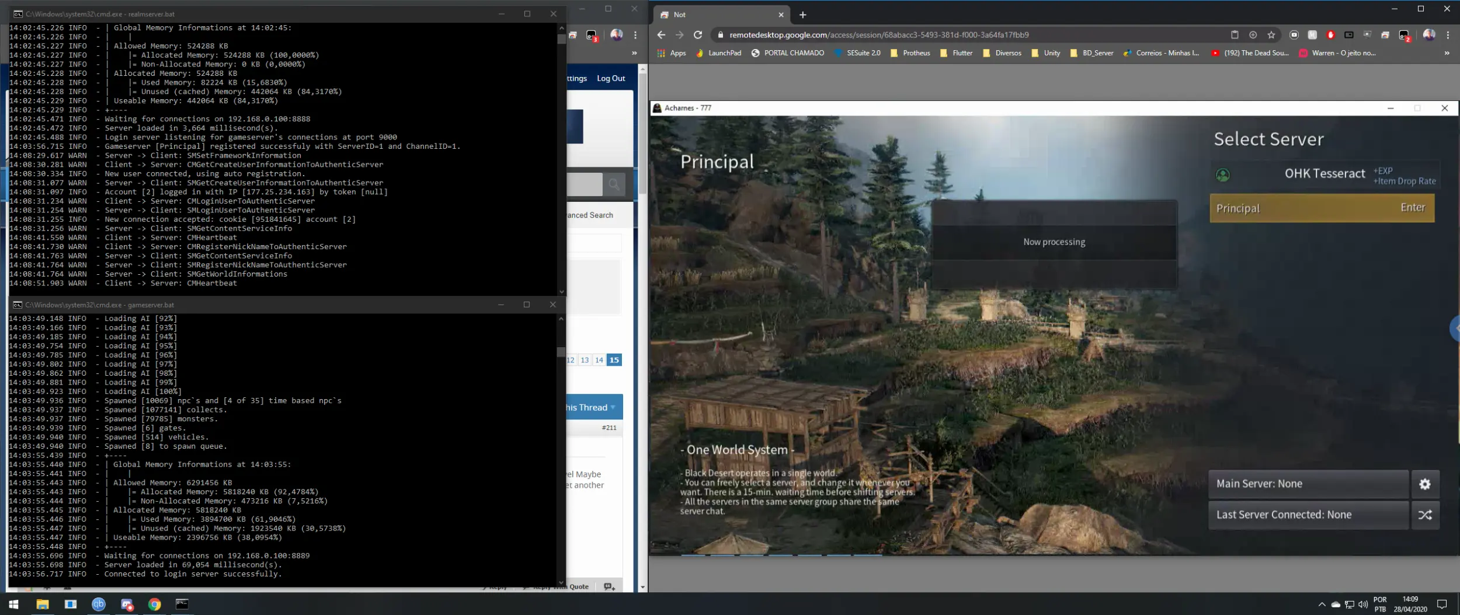Expand the hidden bookmarks overflow chevron
The image size is (1460, 615).
(x=1447, y=53)
